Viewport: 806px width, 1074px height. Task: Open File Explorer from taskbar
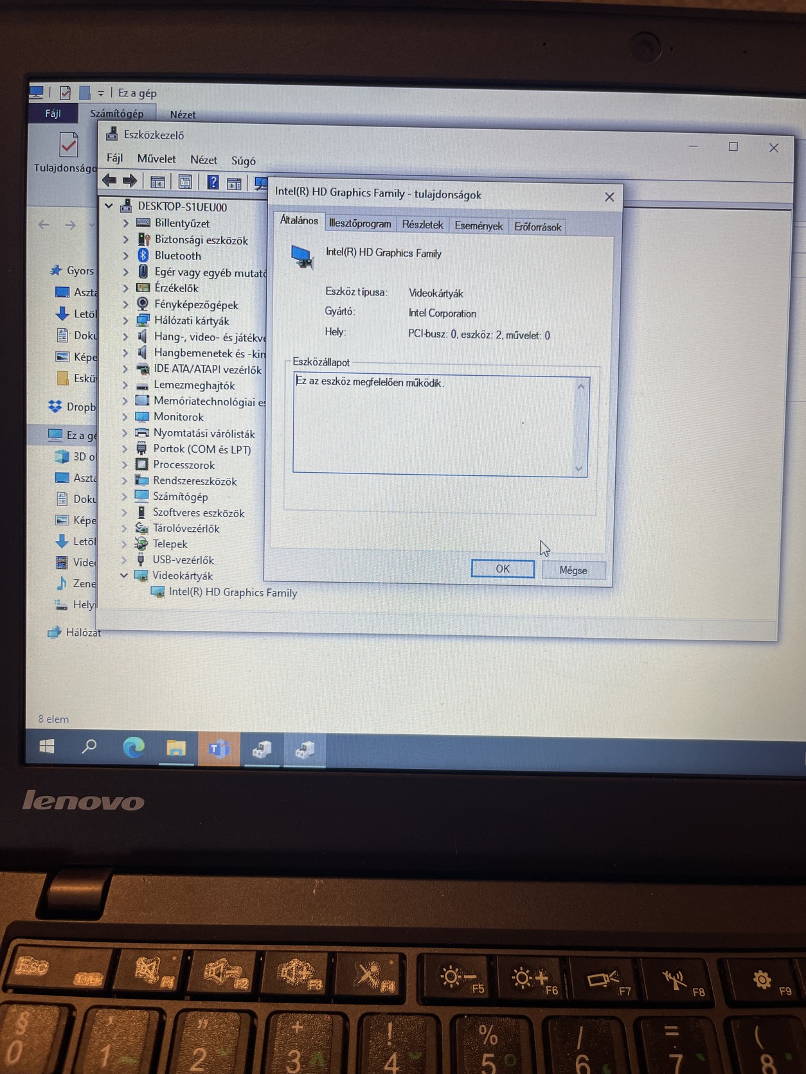[x=176, y=748]
